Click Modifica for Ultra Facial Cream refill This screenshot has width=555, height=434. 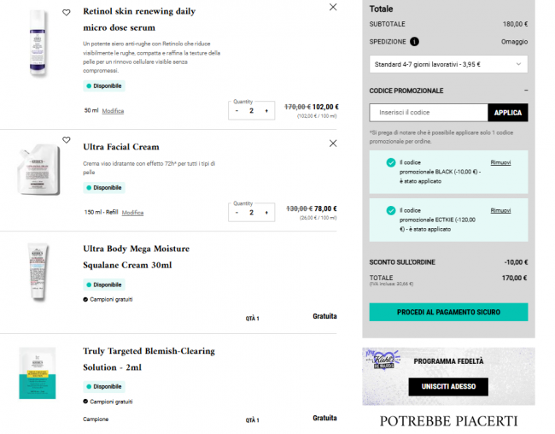(132, 213)
